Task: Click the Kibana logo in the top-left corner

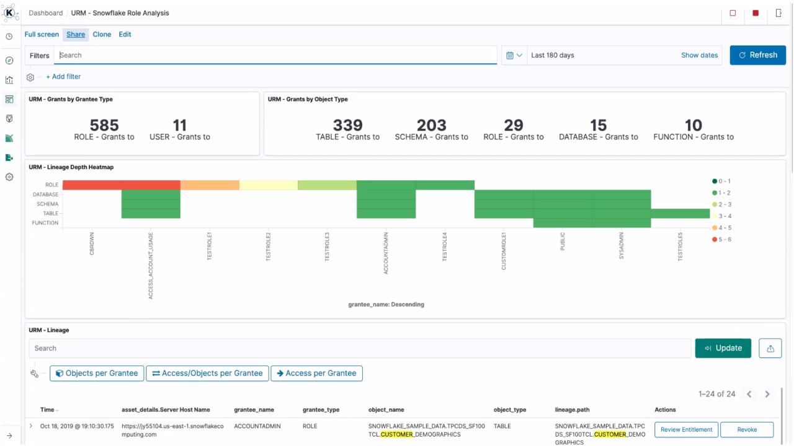Action: pos(10,12)
